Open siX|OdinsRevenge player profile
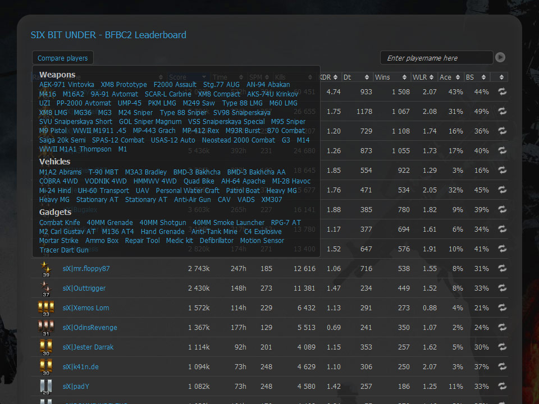This screenshot has height=404, width=539. point(90,327)
